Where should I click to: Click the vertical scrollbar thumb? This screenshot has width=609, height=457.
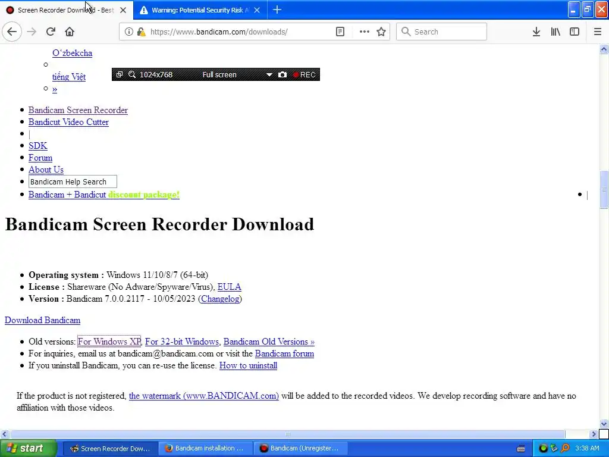[x=604, y=190]
